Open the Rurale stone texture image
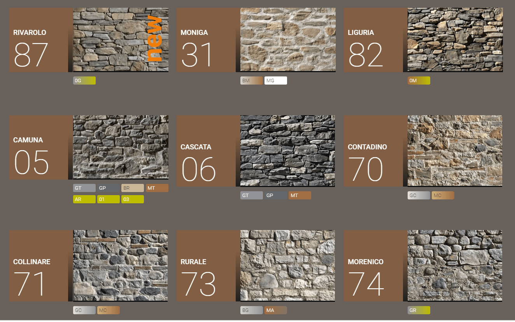The image size is (515, 322). [288, 266]
